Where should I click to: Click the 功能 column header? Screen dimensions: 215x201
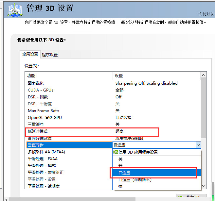(x=31, y=75)
